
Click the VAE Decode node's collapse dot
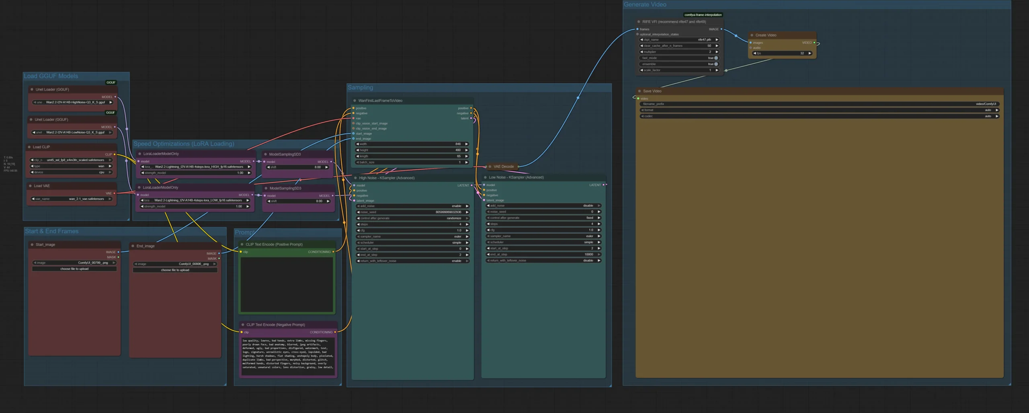[490, 166]
